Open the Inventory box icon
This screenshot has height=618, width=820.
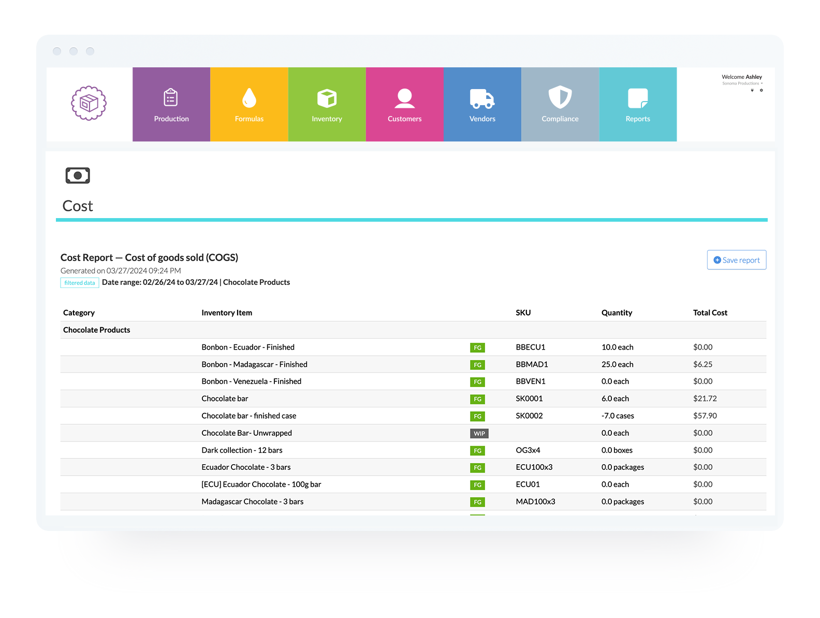327,98
